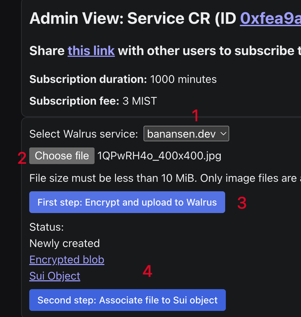
Task: Open the Encrypted blob link
Action: 67,260
